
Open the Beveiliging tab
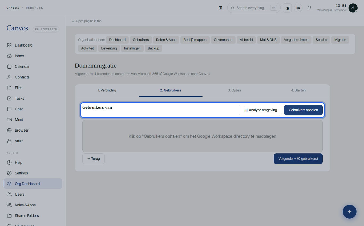click(109, 48)
